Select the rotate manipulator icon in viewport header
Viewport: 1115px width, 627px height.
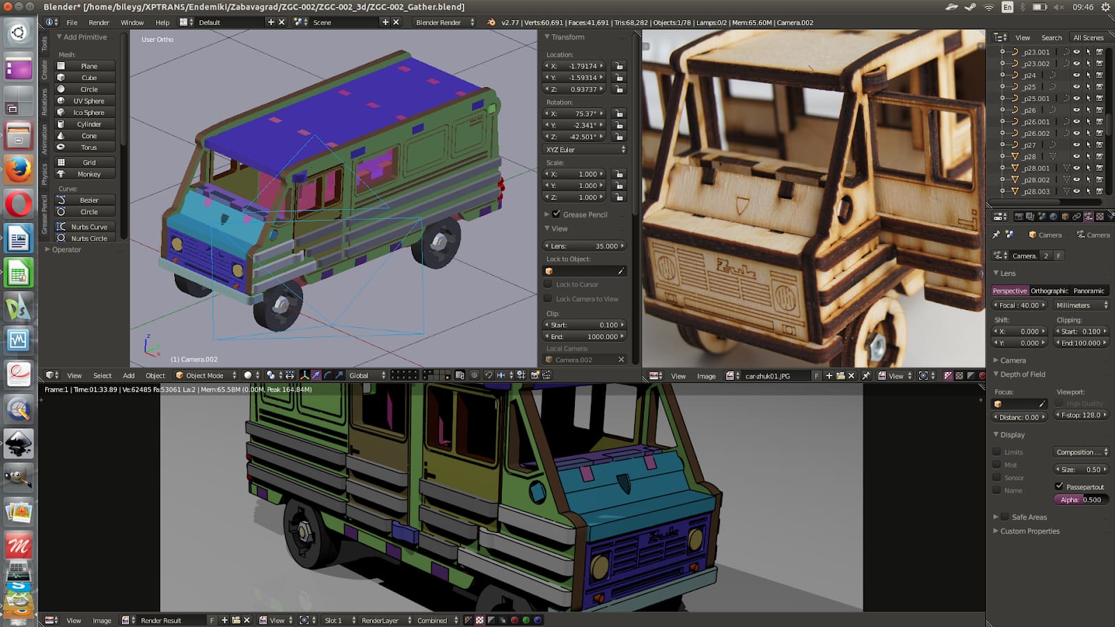(328, 376)
